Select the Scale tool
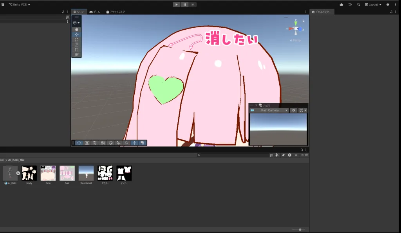 coord(76,45)
